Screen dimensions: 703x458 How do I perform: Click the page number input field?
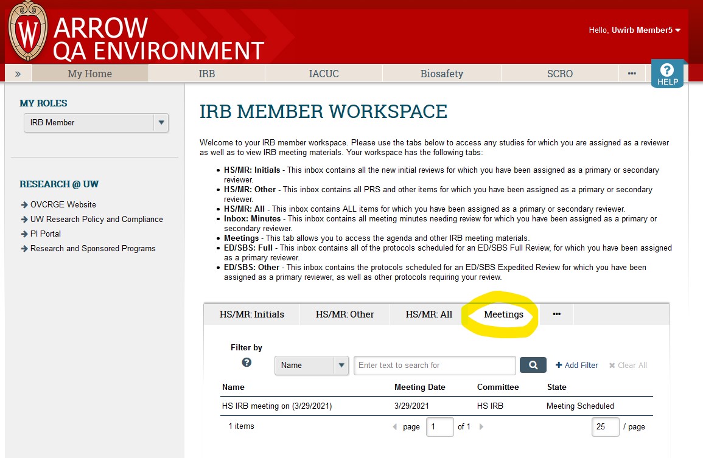(x=439, y=426)
